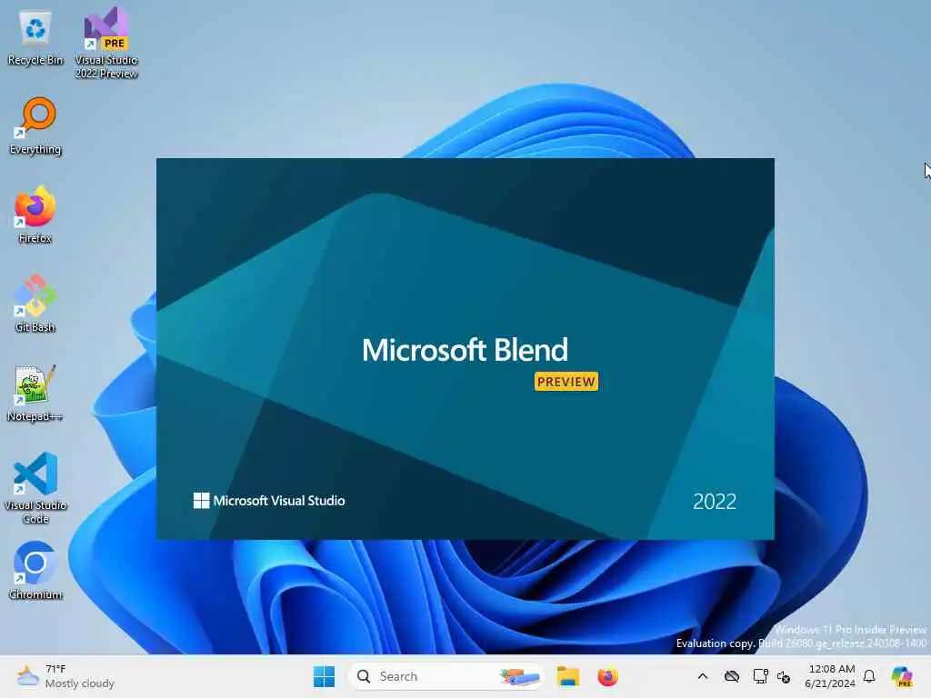The image size is (931, 698).
Task: Select the Visual Studio Code shortcut
Action: (35, 488)
